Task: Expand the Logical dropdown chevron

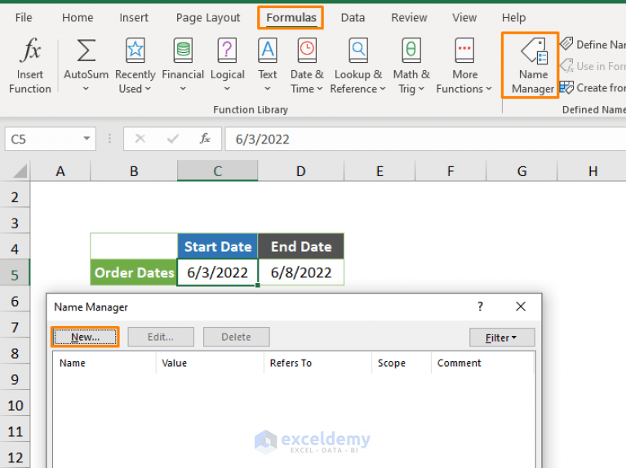Action: click(227, 89)
